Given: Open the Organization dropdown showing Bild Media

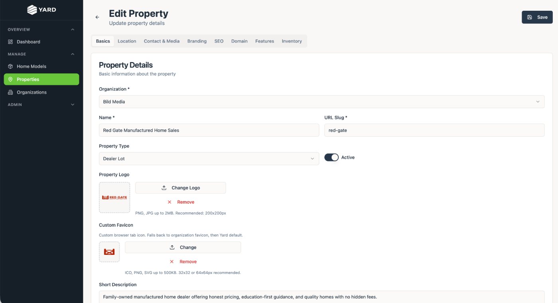Looking at the screenshot, I should [322, 102].
